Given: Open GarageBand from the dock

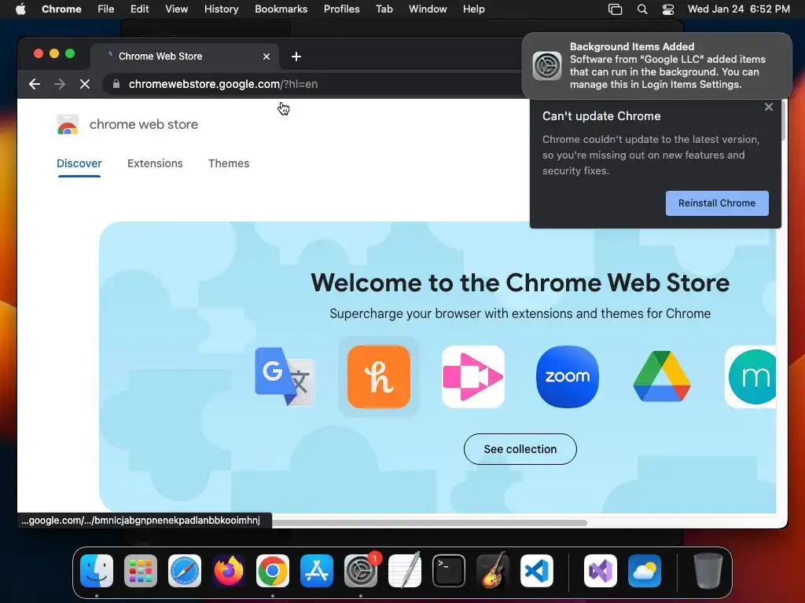Looking at the screenshot, I should click(493, 571).
